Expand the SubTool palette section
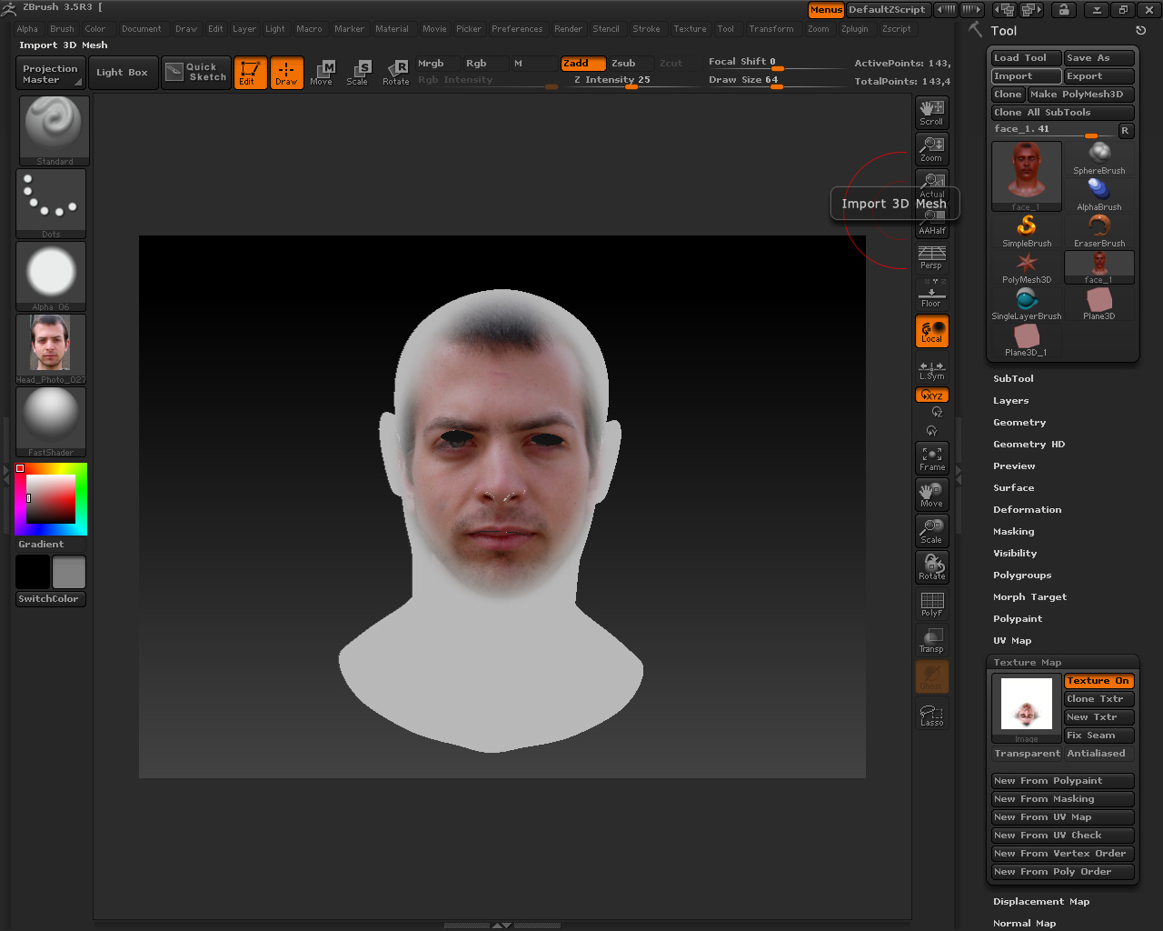The height and width of the screenshot is (931, 1163). coord(1013,379)
